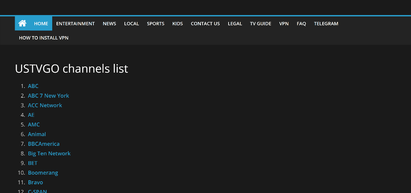Open the CONTACT US page
The image size is (411, 193).
(x=205, y=23)
